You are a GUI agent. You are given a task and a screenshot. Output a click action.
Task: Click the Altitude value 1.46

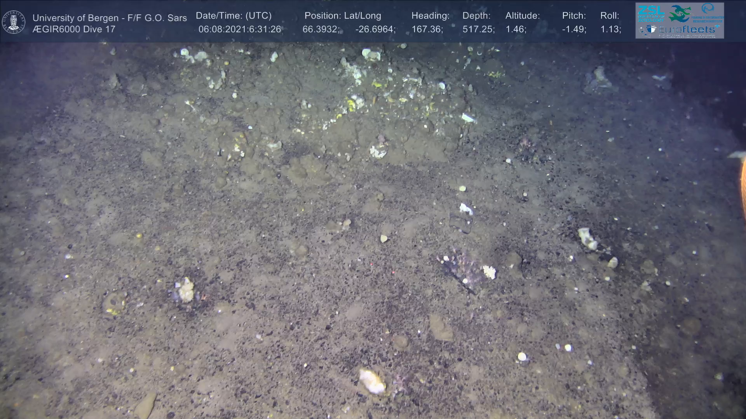[515, 29]
